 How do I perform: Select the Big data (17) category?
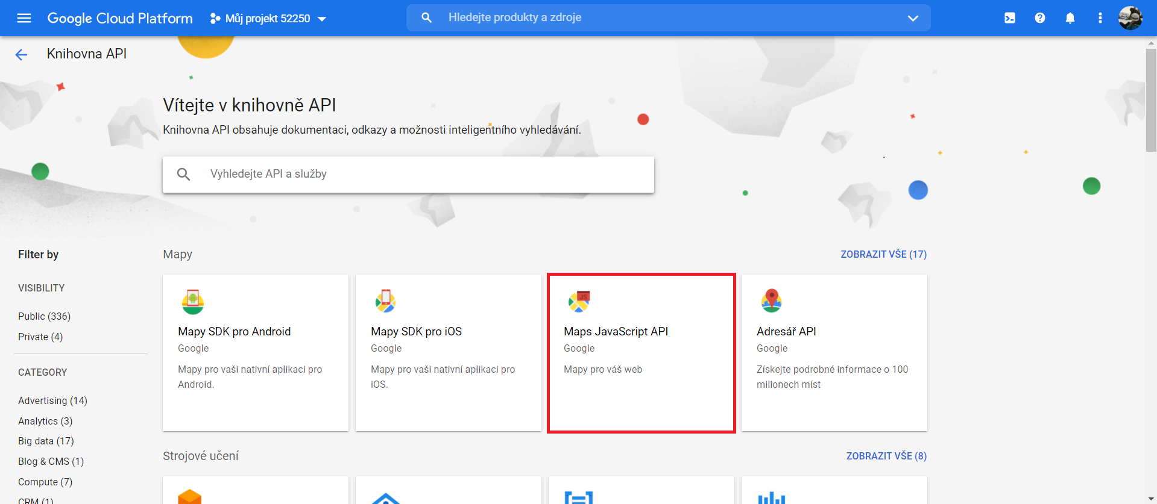pos(46,441)
